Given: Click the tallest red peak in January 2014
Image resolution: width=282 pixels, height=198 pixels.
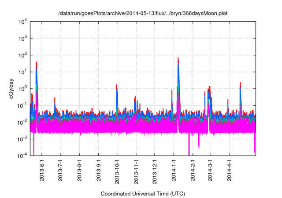Looking at the screenshot, I should [178, 59].
